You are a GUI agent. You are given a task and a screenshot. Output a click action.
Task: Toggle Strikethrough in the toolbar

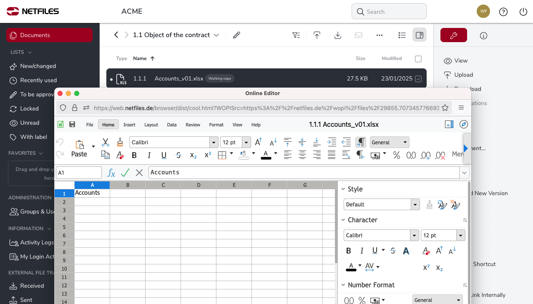click(179, 155)
